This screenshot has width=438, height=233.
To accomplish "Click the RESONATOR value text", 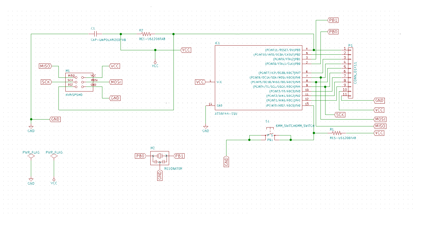I will (173, 169).
